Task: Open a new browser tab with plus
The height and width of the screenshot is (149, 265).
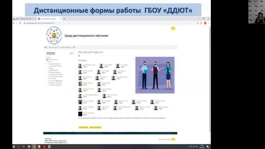Action: 64,19
